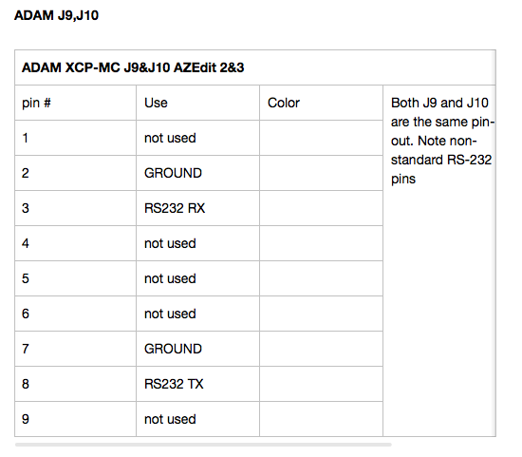Click the not used cell for pin 6

pos(197,314)
